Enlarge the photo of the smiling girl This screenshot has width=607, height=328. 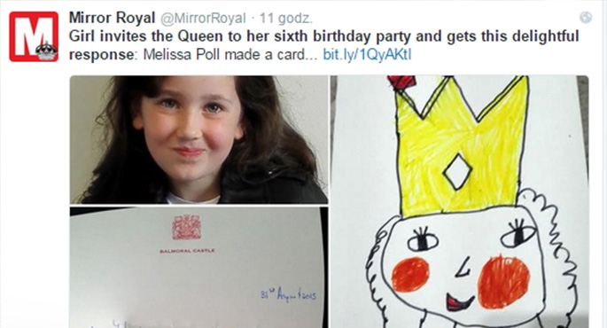pos(199,139)
